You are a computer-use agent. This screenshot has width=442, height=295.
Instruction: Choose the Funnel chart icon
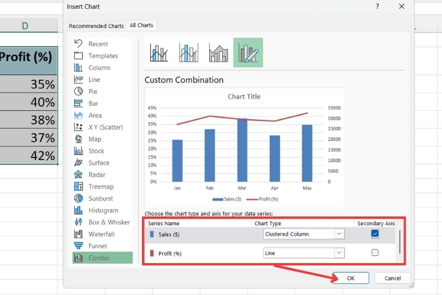[78, 245]
